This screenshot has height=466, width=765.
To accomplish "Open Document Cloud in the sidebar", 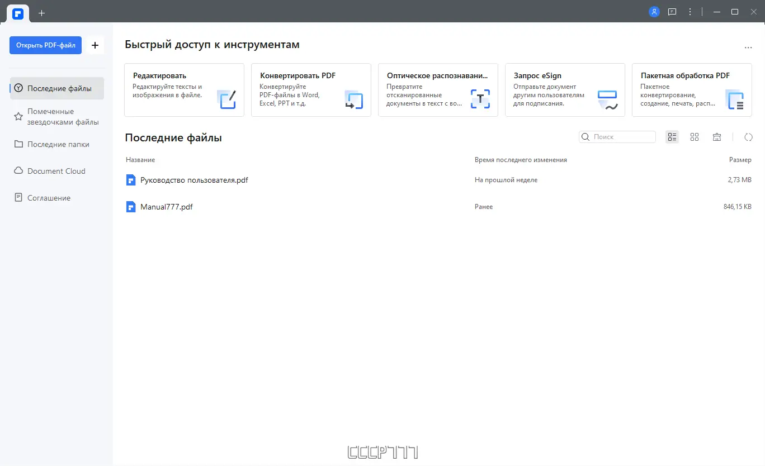I will pyautogui.click(x=57, y=171).
